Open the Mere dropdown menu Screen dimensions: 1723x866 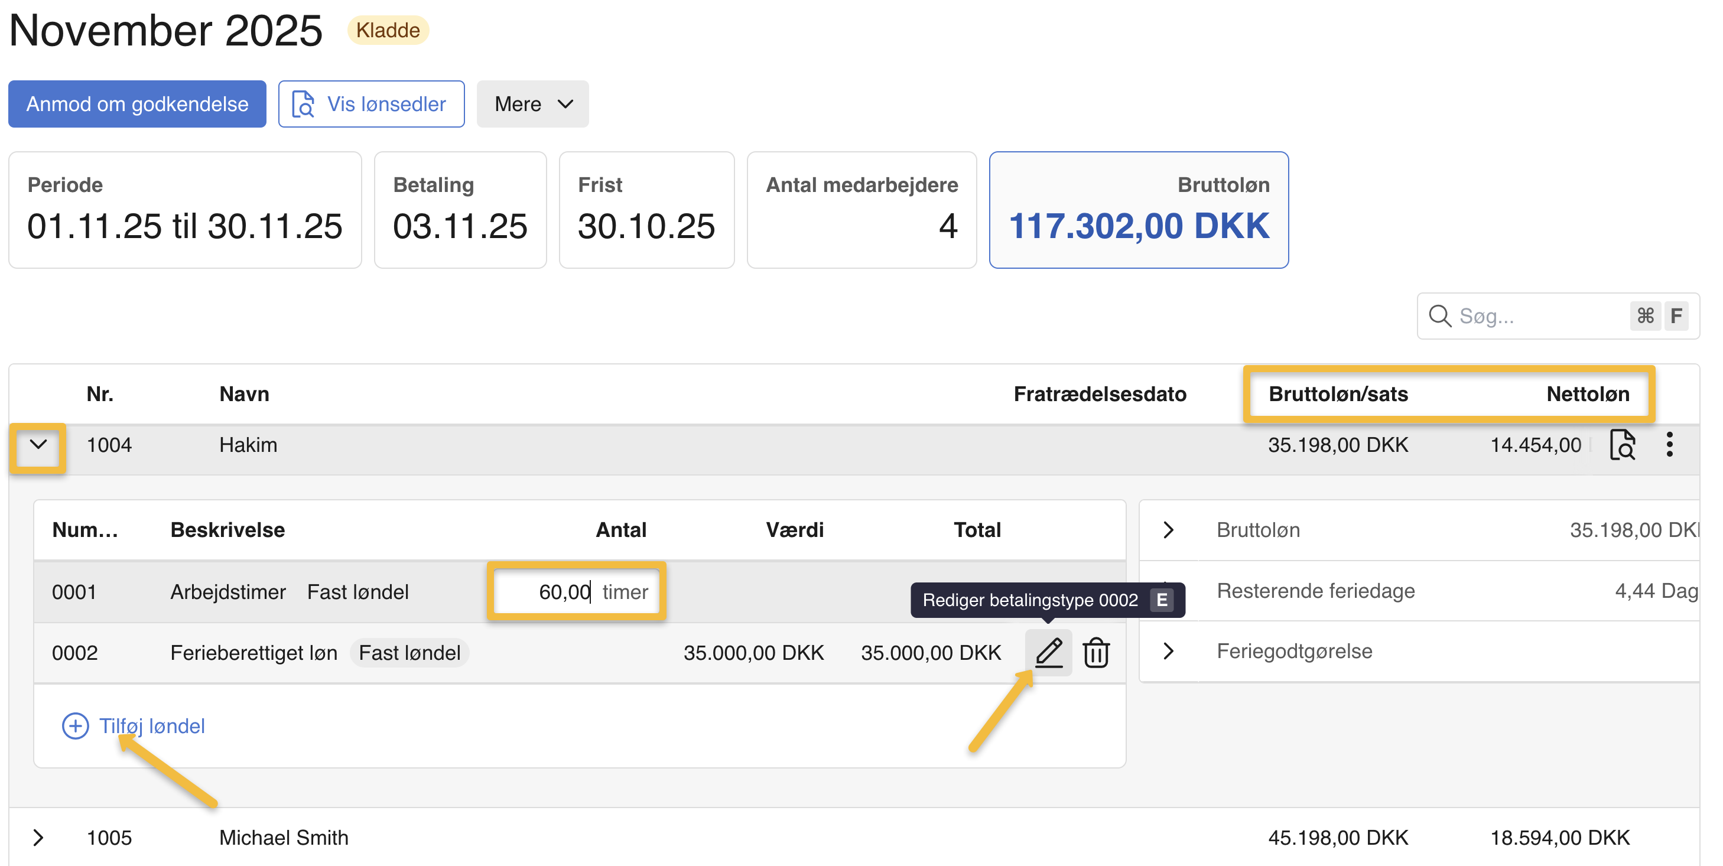click(532, 105)
